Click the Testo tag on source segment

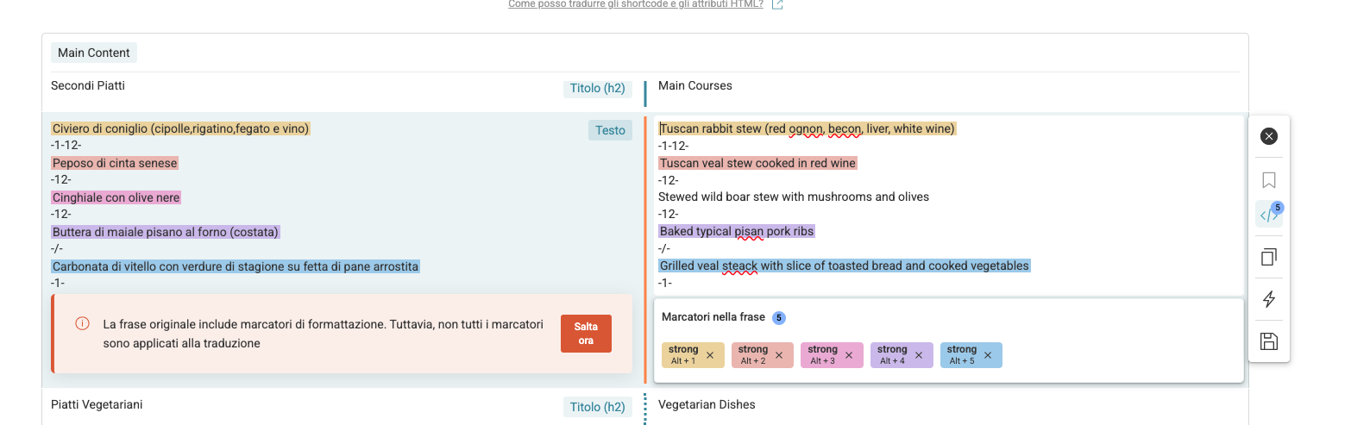(610, 130)
